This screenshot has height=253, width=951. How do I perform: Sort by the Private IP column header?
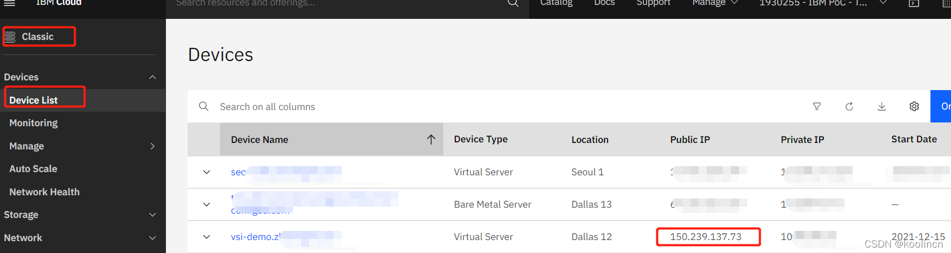802,140
